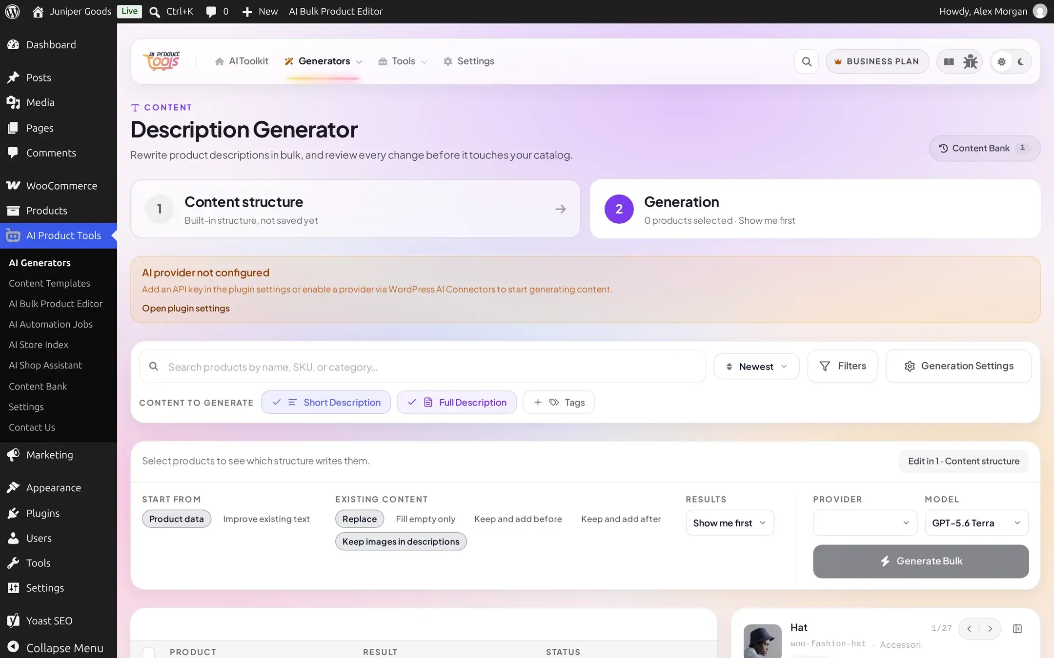
Task: Open AI Automation Jobs submenu item
Action: coord(51,324)
